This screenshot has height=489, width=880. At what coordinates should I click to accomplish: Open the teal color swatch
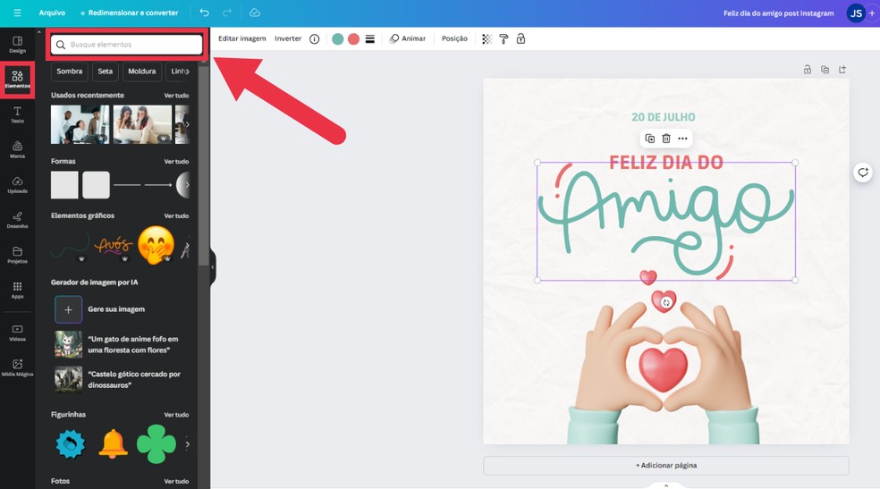[x=338, y=39]
